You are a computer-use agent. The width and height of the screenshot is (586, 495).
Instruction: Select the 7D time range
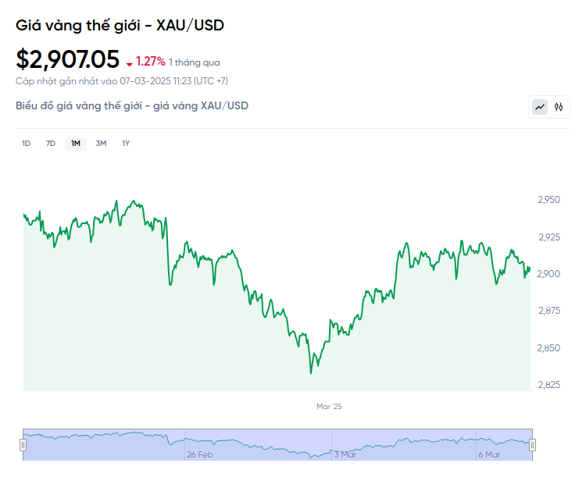coord(51,144)
